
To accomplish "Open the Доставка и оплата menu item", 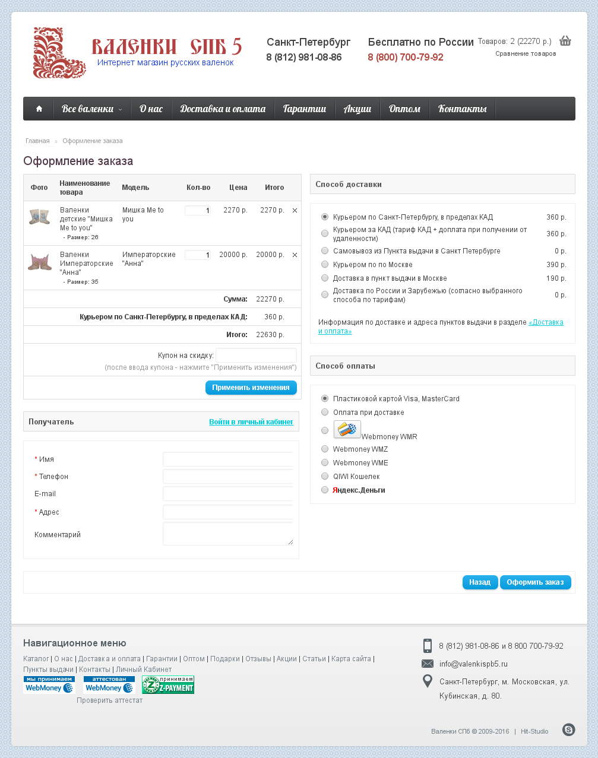I will pos(223,109).
